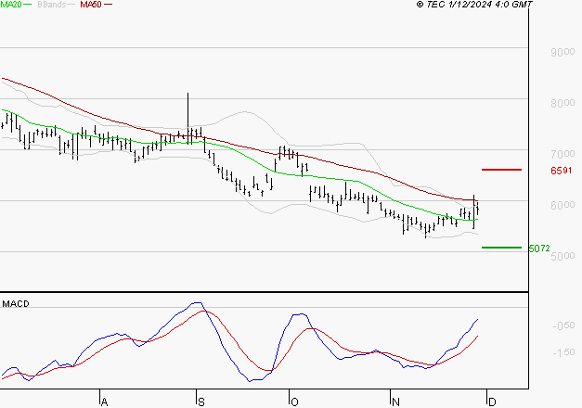Viewport: 582px width, 408px height.
Task: Toggle the BBands legend entry
Action: (52, 5)
